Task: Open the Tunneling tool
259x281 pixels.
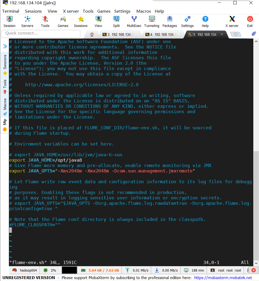Action: click(152, 22)
